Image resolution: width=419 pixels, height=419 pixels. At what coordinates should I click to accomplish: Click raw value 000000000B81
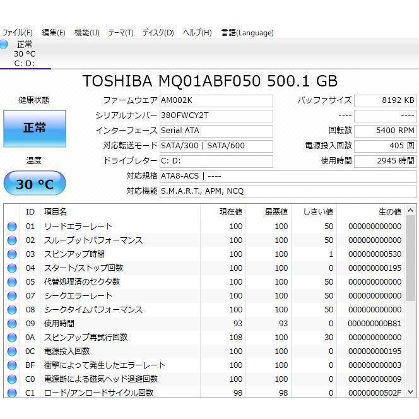pyautogui.click(x=375, y=324)
